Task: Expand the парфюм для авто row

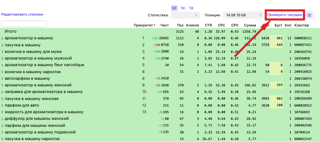Action: click(2, 105)
